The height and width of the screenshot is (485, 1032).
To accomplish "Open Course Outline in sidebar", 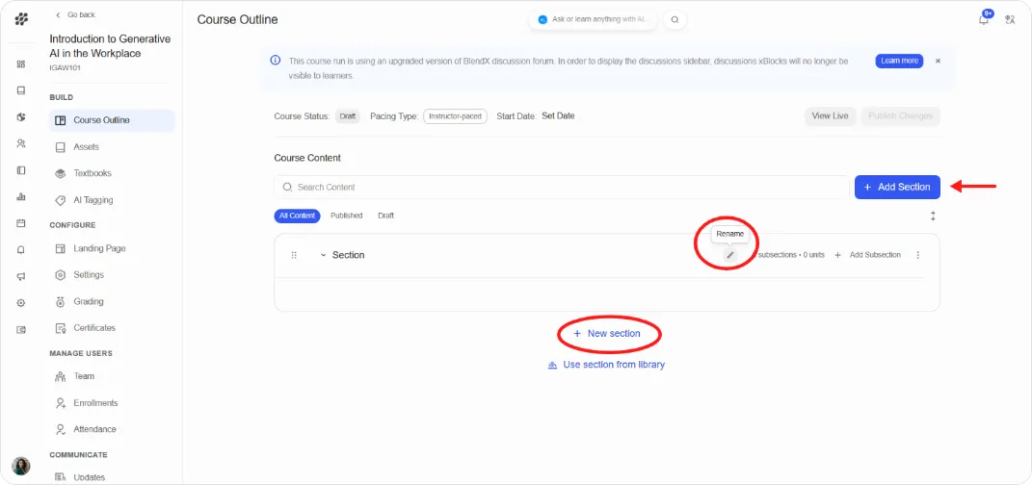I will click(x=112, y=120).
